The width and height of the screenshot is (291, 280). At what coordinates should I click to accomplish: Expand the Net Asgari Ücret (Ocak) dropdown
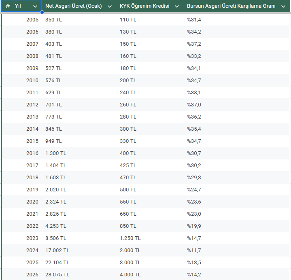click(110, 6)
